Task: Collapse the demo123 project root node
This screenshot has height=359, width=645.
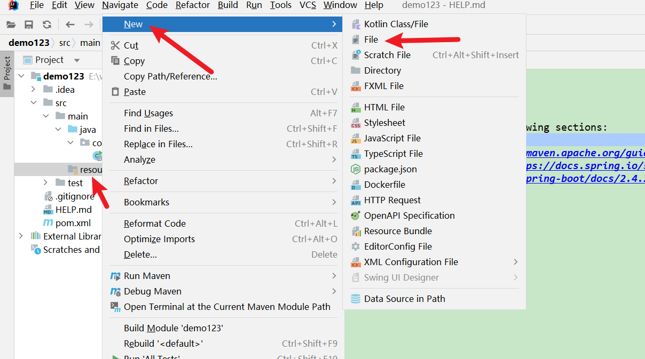Action: [x=21, y=76]
